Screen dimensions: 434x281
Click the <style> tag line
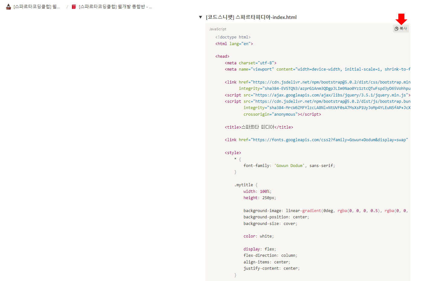click(233, 153)
